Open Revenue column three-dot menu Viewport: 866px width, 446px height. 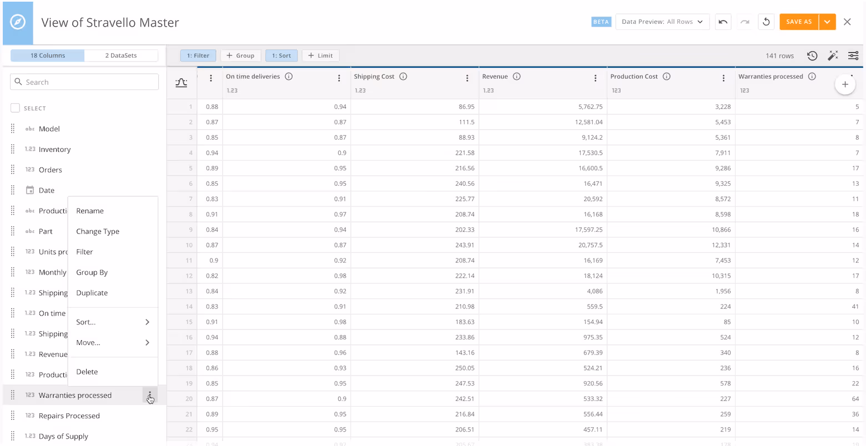coord(596,78)
